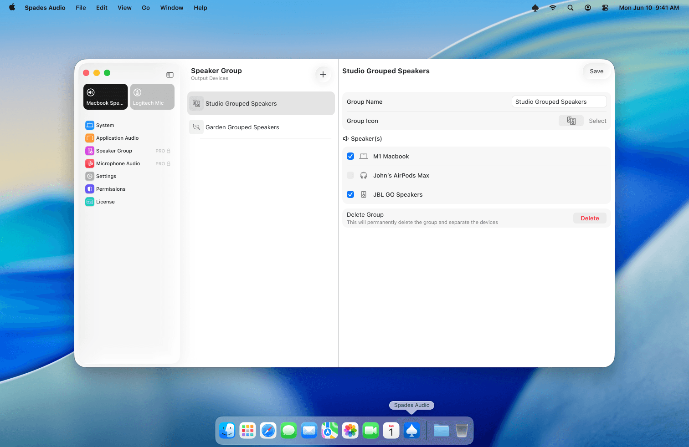
Task: Open the Permissions panel
Action: point(110,189)
